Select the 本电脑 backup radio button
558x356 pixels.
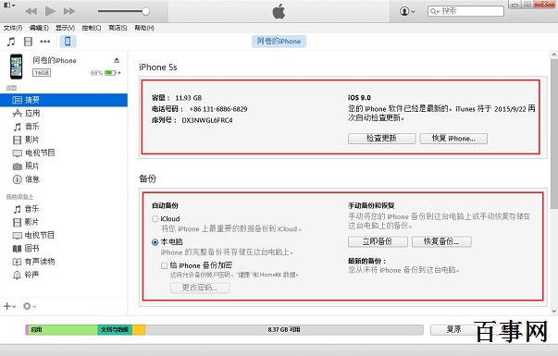click(155, 242)
